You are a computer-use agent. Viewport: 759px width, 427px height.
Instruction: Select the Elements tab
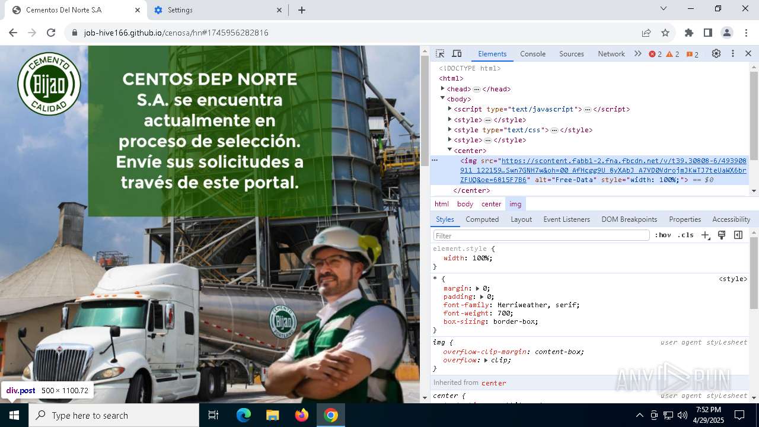pyautogui.click(x=492, y=53)
